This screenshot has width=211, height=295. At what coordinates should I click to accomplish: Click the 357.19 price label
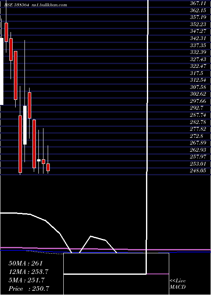[198, 17]
